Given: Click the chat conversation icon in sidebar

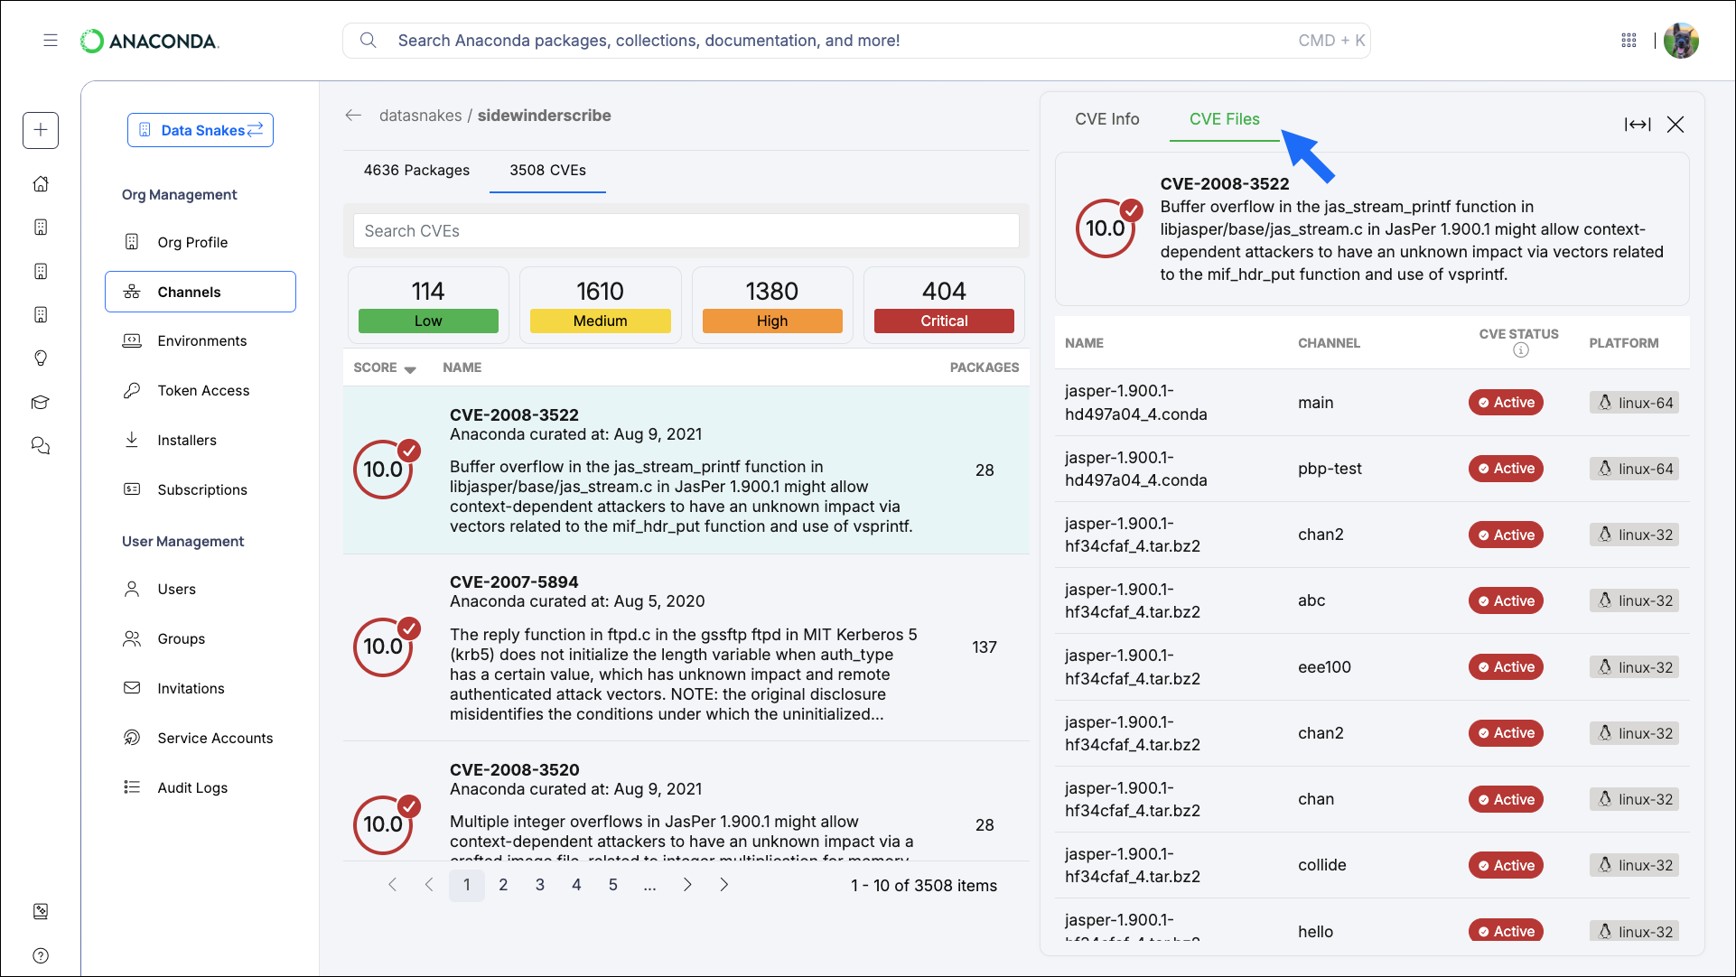Looking at the screenshot, I should [41, 445].
